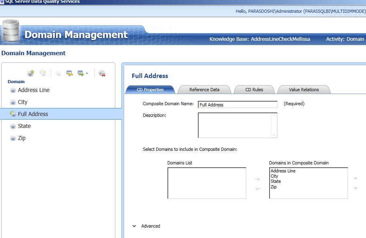Viewport: 366px width, 238px height.
Task: Click the Create a Composite Domain icon
Action: pos(43,73)
